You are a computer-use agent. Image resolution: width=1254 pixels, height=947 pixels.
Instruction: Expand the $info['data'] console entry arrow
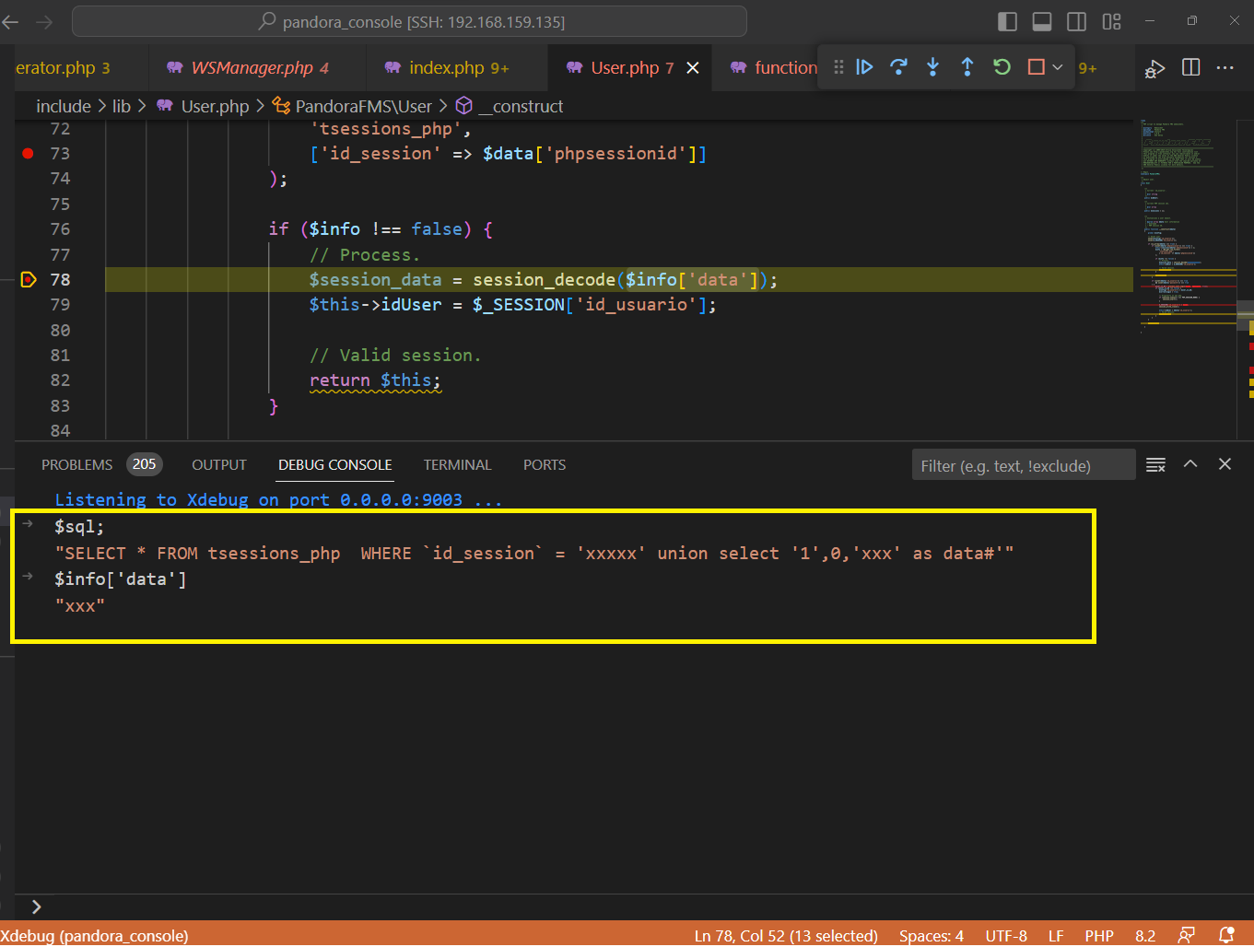[x=29, y=577]
